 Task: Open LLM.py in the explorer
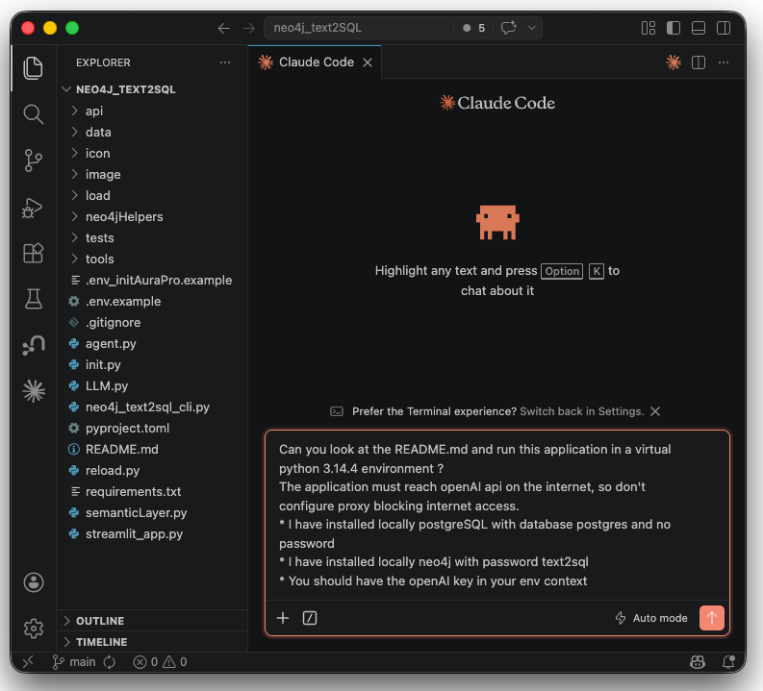[x=152, y=385]
